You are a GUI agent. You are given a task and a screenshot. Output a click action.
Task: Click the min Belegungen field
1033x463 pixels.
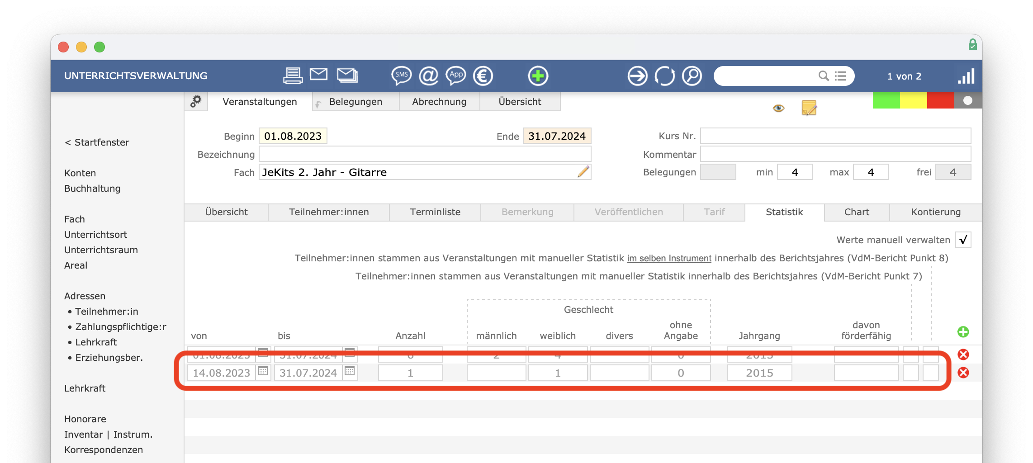[795, 172]
